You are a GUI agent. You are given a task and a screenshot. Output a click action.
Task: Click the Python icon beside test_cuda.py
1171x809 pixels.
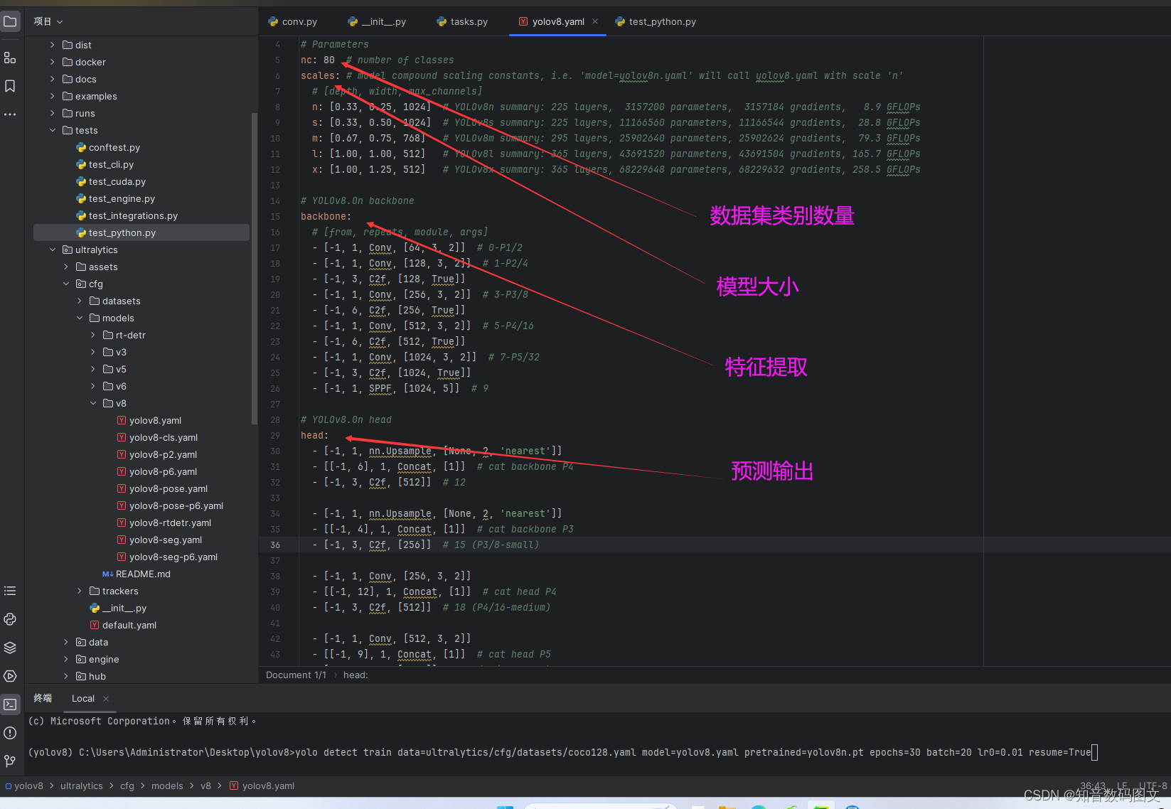81,182
